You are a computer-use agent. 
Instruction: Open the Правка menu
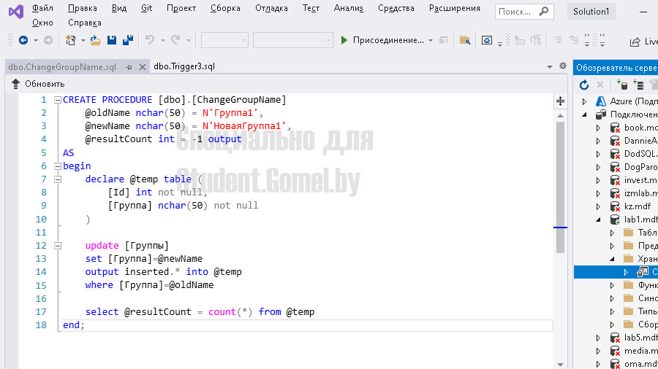[82, 8]
